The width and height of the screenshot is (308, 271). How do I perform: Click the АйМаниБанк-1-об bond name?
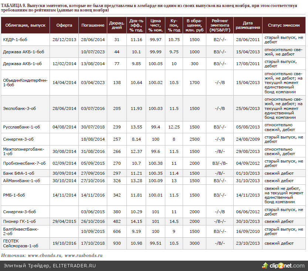click(21, 181)
